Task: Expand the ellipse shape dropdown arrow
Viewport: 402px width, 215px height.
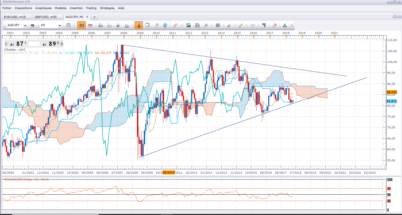Action: 258,25
